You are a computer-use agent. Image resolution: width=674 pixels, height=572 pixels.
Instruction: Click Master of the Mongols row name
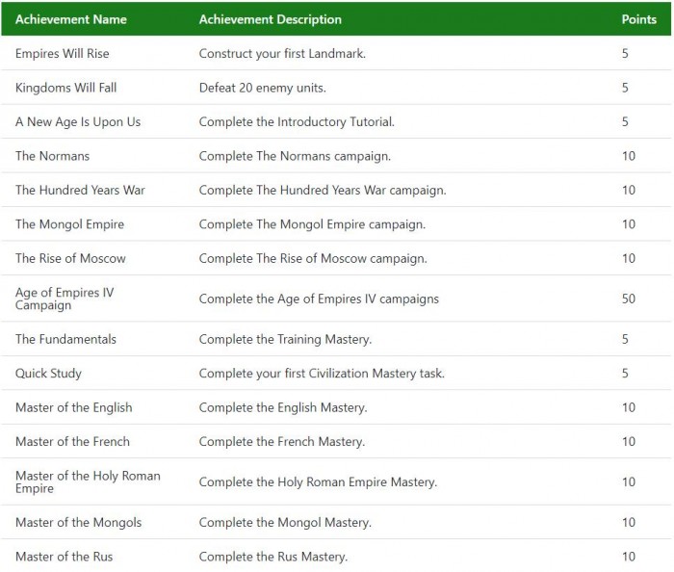coord(78,523)
